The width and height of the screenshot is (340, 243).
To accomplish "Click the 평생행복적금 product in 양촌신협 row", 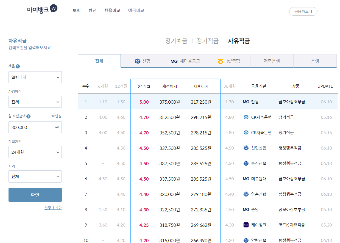I will [x=290, y=194].
